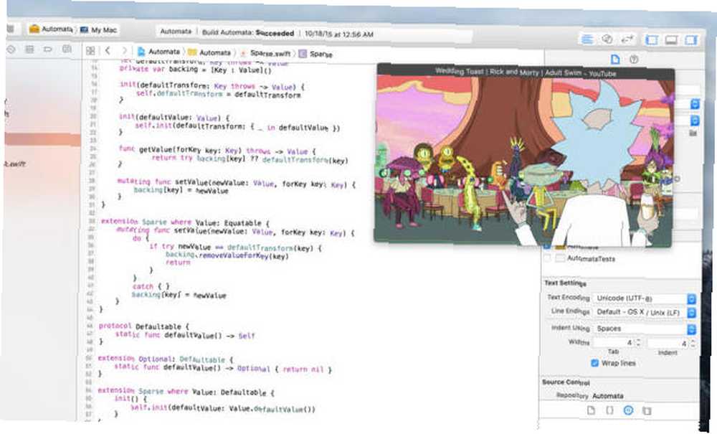The width and height of the screenshot is (717, 434).
Task: Click the Indent width input field
Action: [668, 343]
